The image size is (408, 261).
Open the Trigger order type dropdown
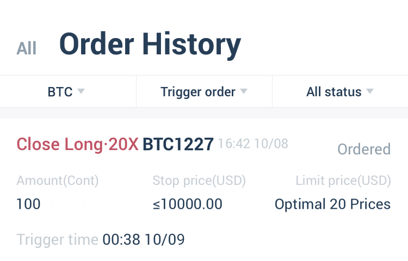[204, 92]
